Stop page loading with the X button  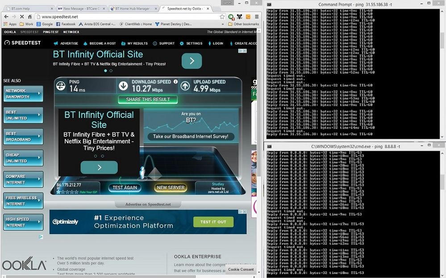[21, 17]
